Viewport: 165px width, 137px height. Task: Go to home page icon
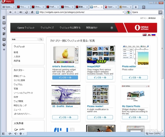pyautogui.click(x=32, y=12)
